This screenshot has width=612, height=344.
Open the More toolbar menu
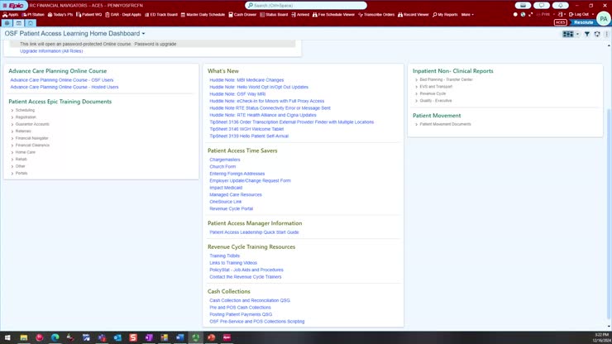[467, 14]
